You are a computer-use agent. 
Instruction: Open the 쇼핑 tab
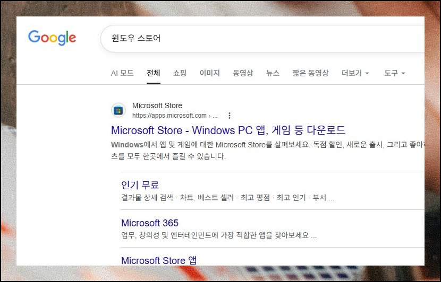[x=180, y=73]
